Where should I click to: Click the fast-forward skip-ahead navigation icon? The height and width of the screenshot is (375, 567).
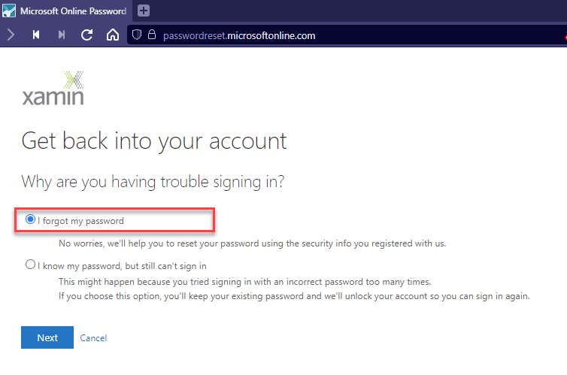(x=62, y=35)
